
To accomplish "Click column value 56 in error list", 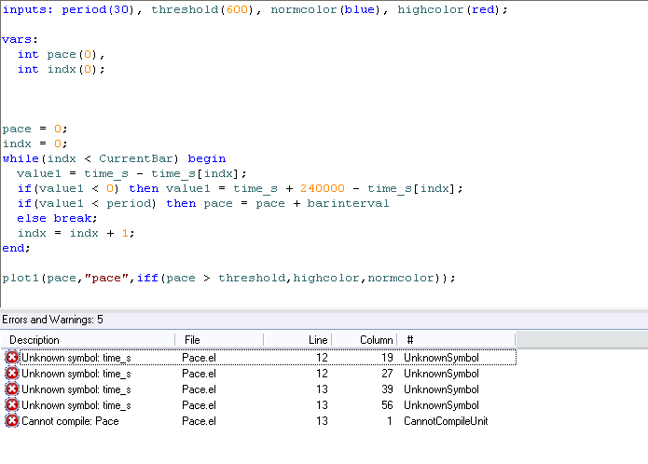I will click(x=387, y=405).
